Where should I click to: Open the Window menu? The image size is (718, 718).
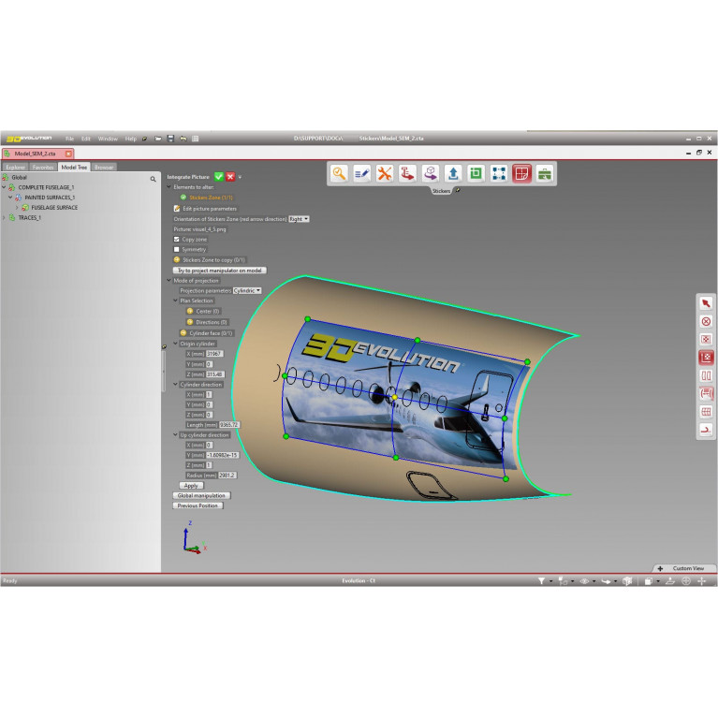(x=108, y=139)
